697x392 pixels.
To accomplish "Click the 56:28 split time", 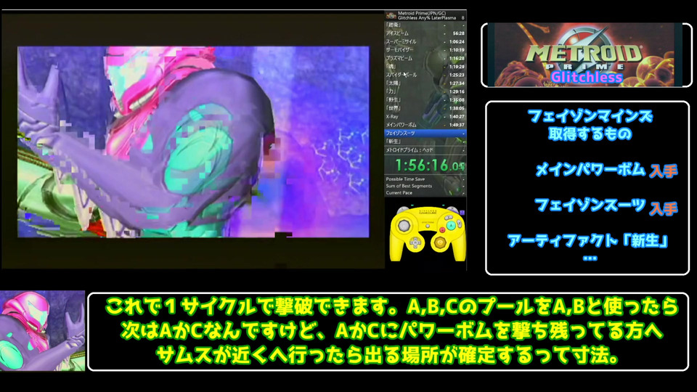I will [x=458, y=33].
